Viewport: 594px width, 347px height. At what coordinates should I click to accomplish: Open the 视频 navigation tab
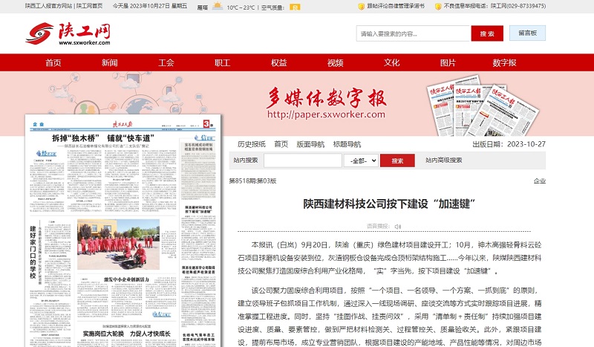[336, 62]
